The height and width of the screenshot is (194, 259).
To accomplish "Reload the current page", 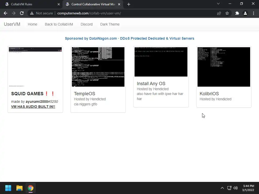I will pyautogui.click(x=22, y=13).
